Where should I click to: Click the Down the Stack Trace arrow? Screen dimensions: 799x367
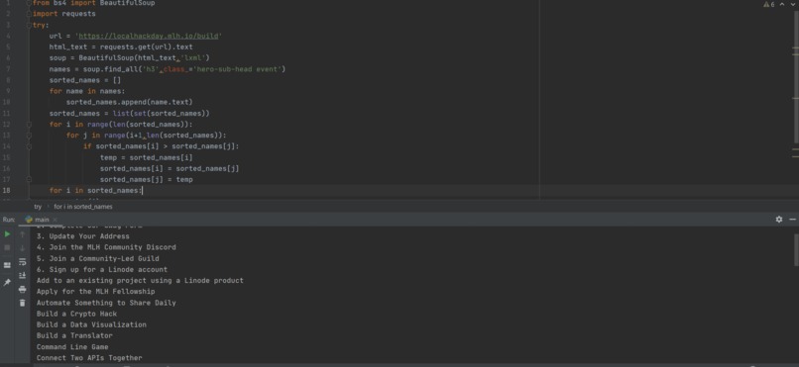coord(23,248)
